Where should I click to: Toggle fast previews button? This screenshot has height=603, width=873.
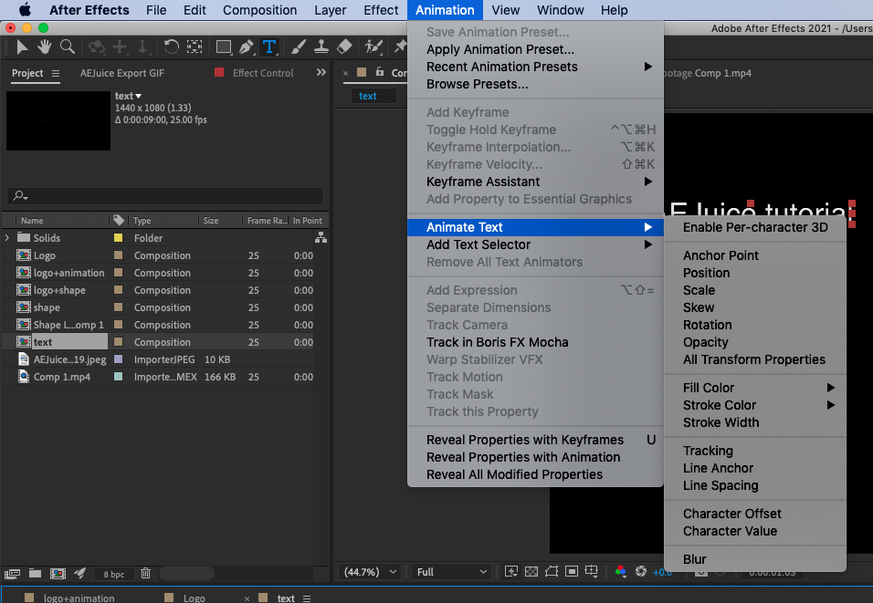click(511, 572)
